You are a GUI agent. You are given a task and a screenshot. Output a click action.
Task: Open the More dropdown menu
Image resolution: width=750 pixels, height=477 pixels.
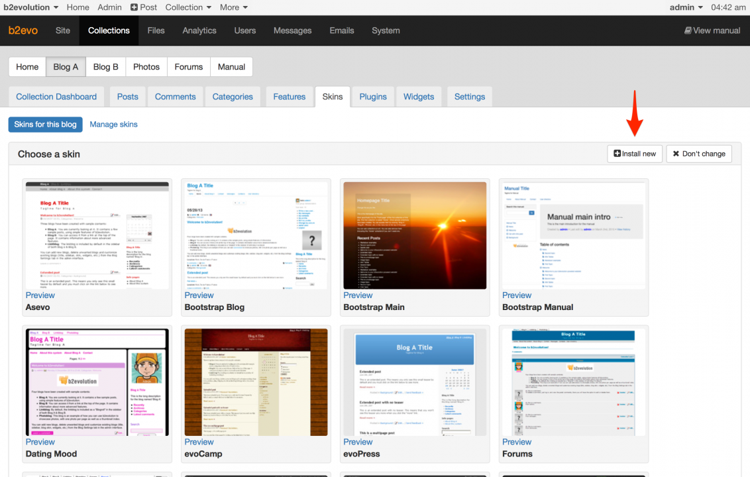pyautogui.click(x=233, y=7)
